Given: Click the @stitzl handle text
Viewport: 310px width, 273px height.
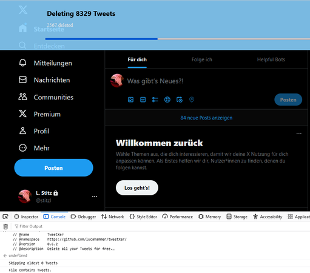Looking at the screenshot, I should [44, 200].
